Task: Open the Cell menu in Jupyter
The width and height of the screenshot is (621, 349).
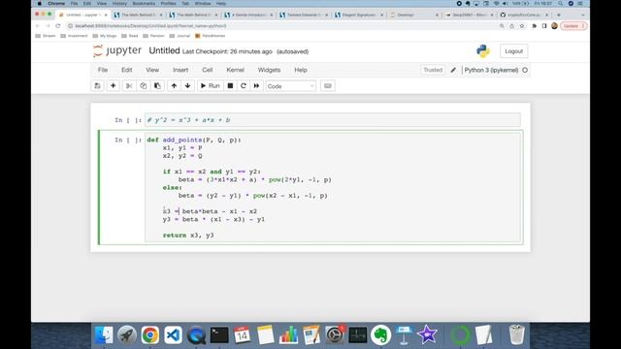Action: pyautogui.click(x=208, y=70)
